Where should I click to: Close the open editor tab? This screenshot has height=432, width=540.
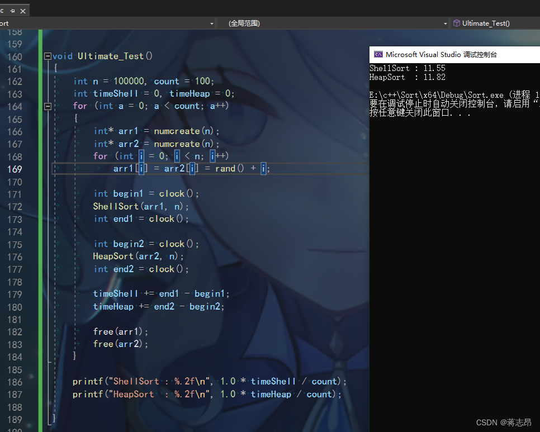23,11
